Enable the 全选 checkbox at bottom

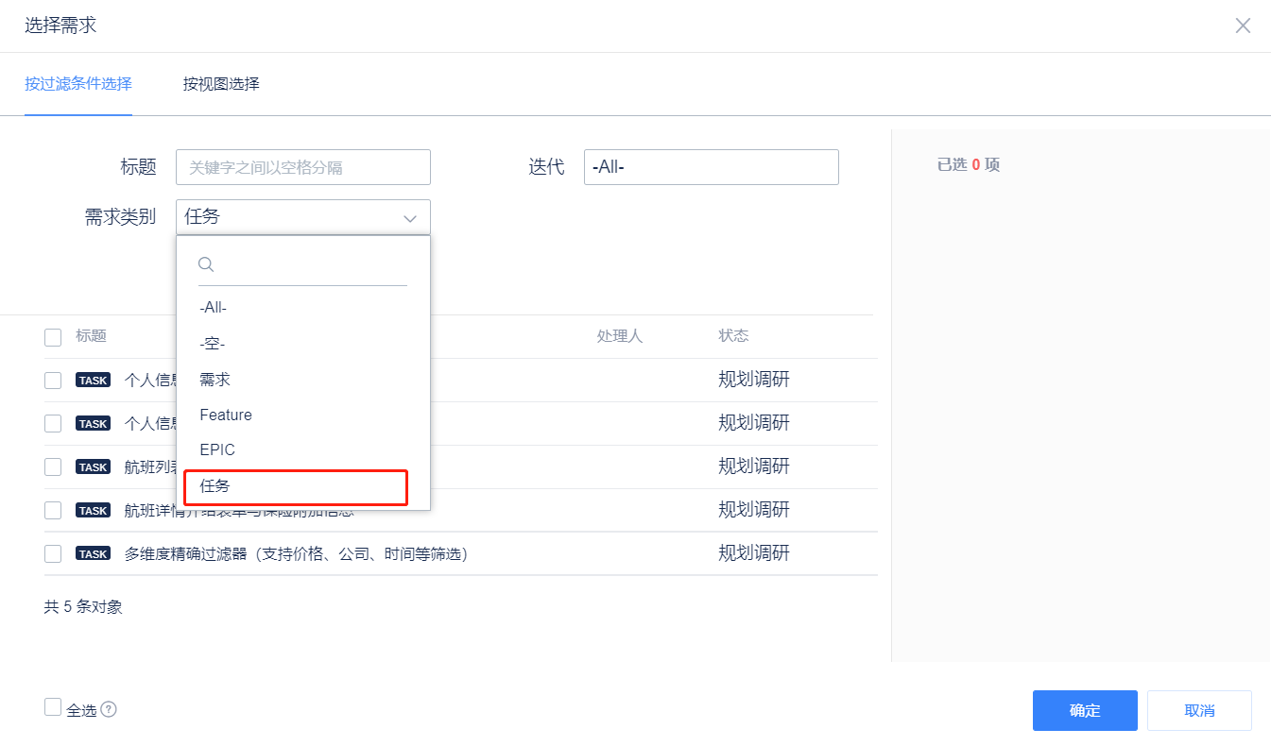pyautogui.click(x=53, y=707)
